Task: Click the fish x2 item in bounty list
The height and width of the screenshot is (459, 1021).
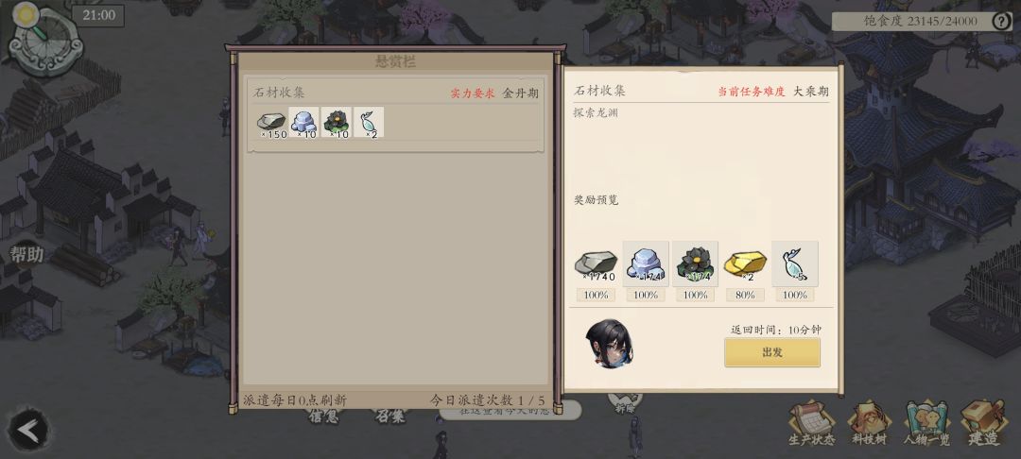Action: (x=369, y=123)
